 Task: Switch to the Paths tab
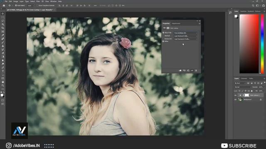[251, 79]
